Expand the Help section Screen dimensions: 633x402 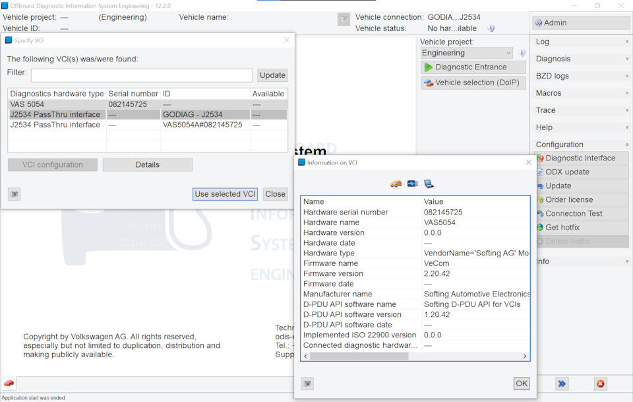click(x=581, y=127)
